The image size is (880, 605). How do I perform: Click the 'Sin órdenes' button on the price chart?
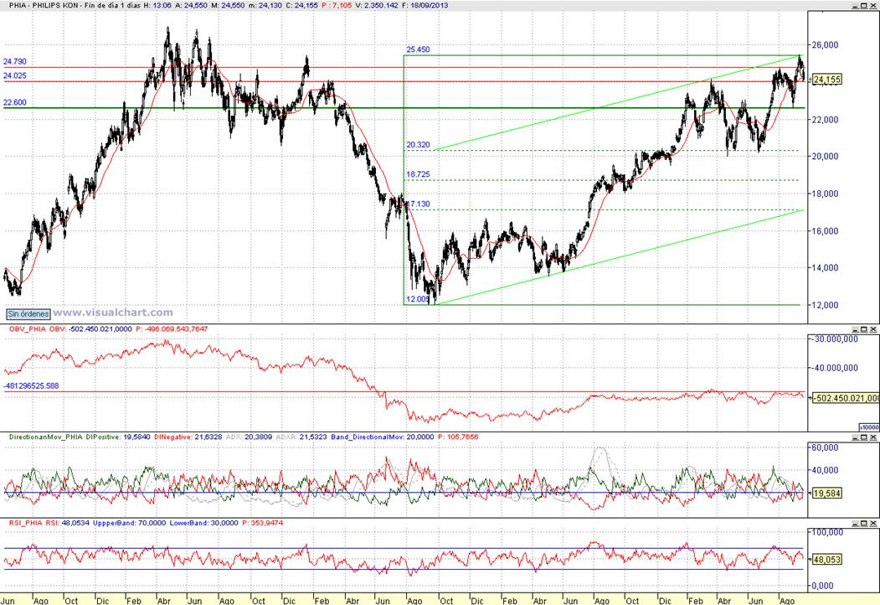[28, 314]
